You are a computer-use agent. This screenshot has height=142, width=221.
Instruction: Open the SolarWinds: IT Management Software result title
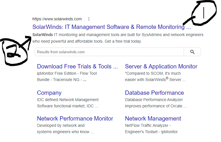click(x=112, y=27)
